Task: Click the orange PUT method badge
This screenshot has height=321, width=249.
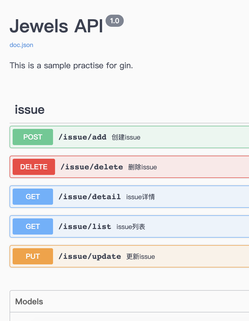Action: (33, 256)
